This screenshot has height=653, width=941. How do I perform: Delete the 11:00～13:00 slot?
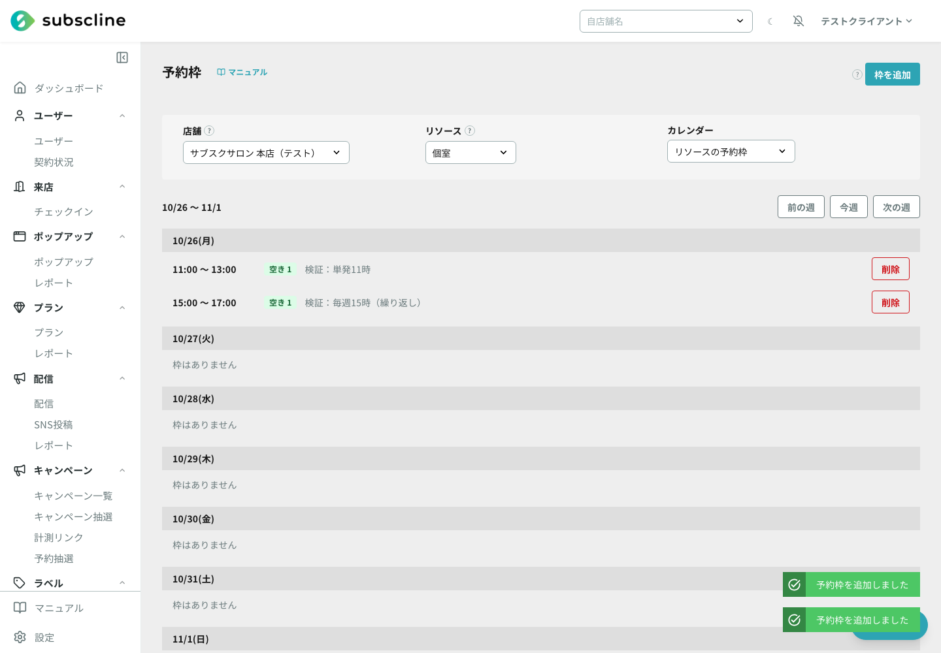point(891,269)
